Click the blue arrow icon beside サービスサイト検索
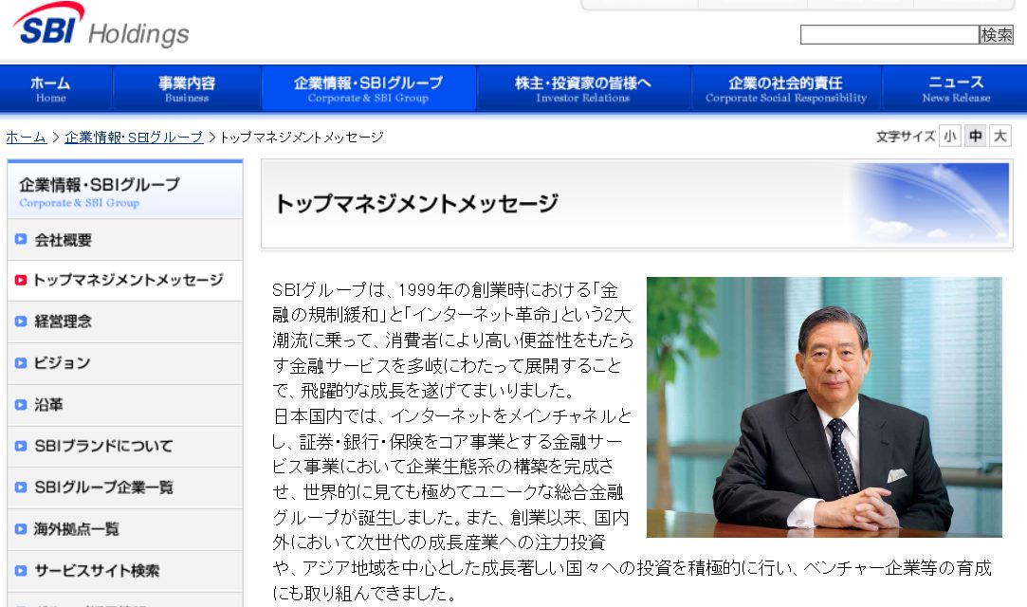This screenshot has height=607, width=1027. [x=21, y=570]
